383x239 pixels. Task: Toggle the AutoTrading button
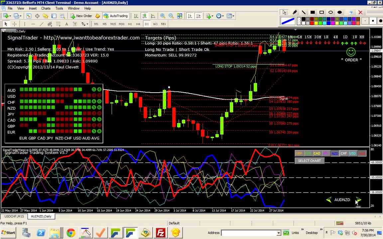(x=116, y=16)
